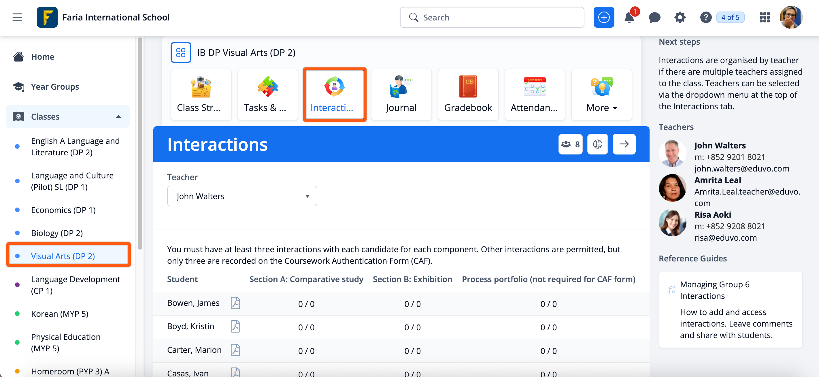This screenshot has height=377, width=819.
Task: Click Bowen James Section A comparative study score
Action: 306,304
